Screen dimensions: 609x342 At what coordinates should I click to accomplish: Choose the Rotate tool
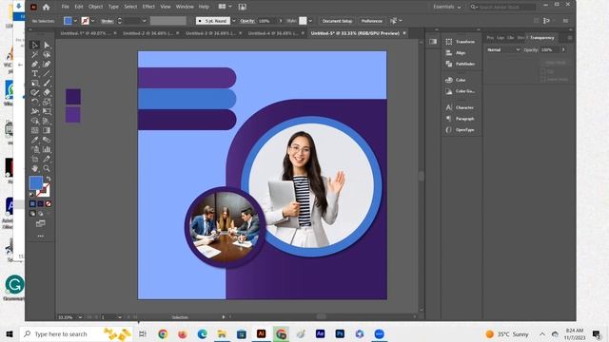(34, 102)
